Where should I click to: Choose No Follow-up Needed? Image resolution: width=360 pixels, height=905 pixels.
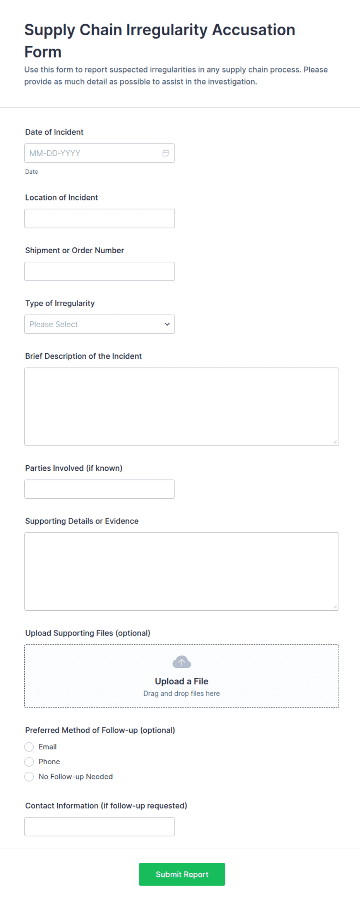click(x=29, y=777)
